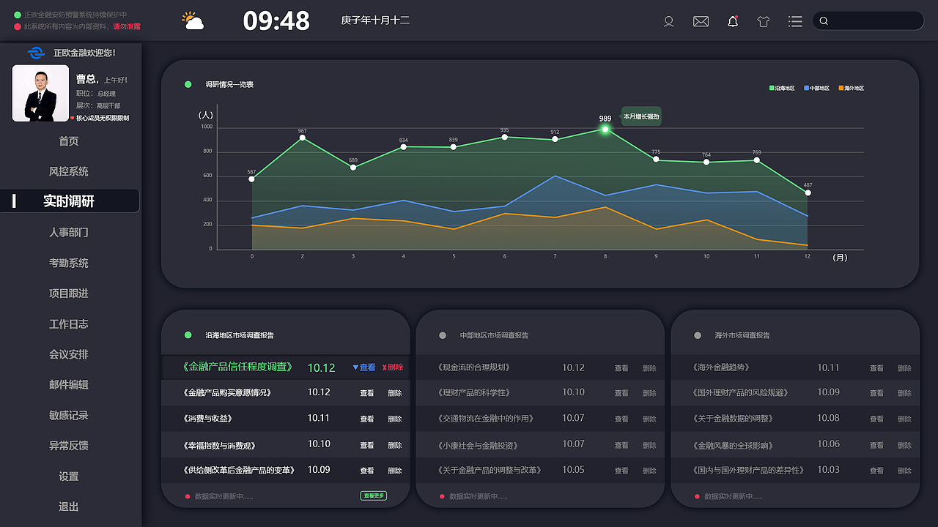The image size is (938, 527).
Task: Open the user profile icon
Action: (668, 22)
